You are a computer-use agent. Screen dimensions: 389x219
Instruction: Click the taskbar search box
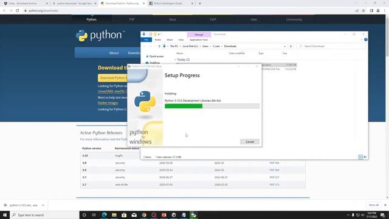44,215
